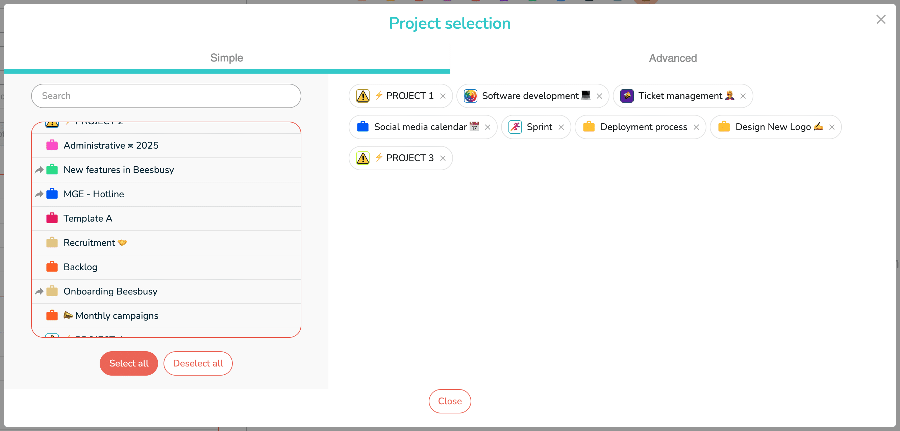The width and height of the screenshot is (900, 431).
Task: Remove Deployment process chip
Action: [696, 127]
